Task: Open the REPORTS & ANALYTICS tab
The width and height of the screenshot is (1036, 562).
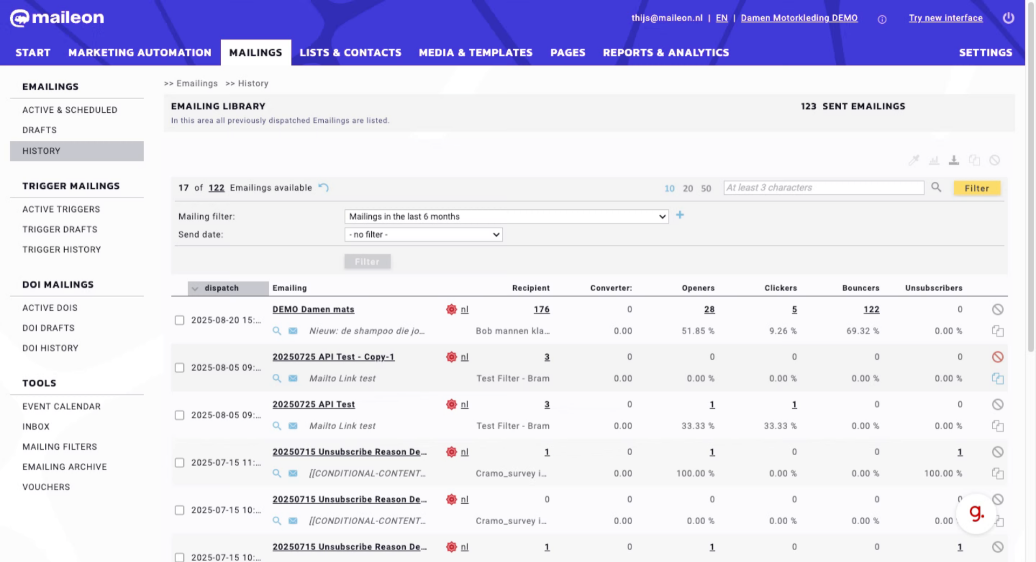Action: (666, 52)
